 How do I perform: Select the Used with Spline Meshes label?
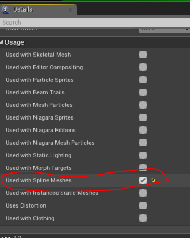(x=39, y=180)
